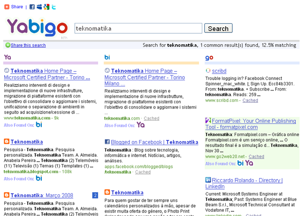Open Cached link for www.scribd.com
The width and height of the screenshot is (301, 216).
point(250,100)
